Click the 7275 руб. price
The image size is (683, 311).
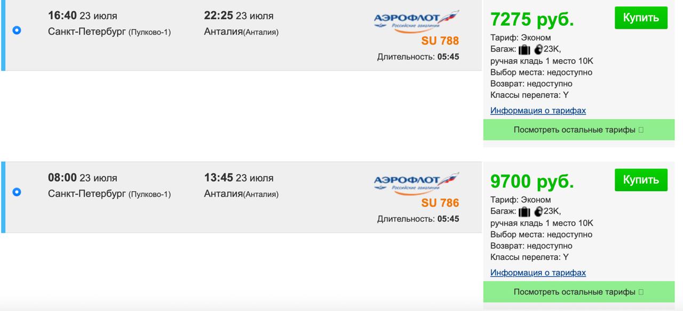532,20
